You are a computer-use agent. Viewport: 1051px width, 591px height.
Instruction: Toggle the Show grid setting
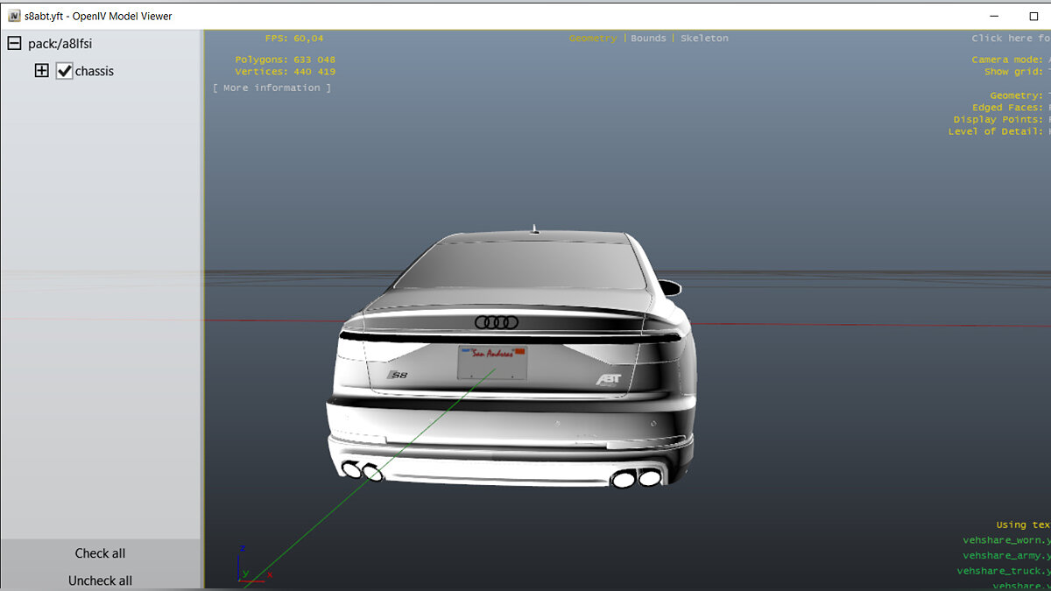1016,72
